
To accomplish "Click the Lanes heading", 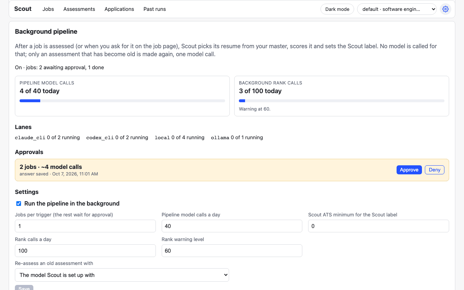I will coord(23,127).
